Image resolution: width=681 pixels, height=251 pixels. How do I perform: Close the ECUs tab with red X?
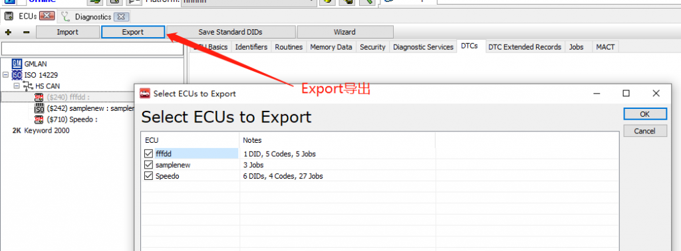[47, 17]
